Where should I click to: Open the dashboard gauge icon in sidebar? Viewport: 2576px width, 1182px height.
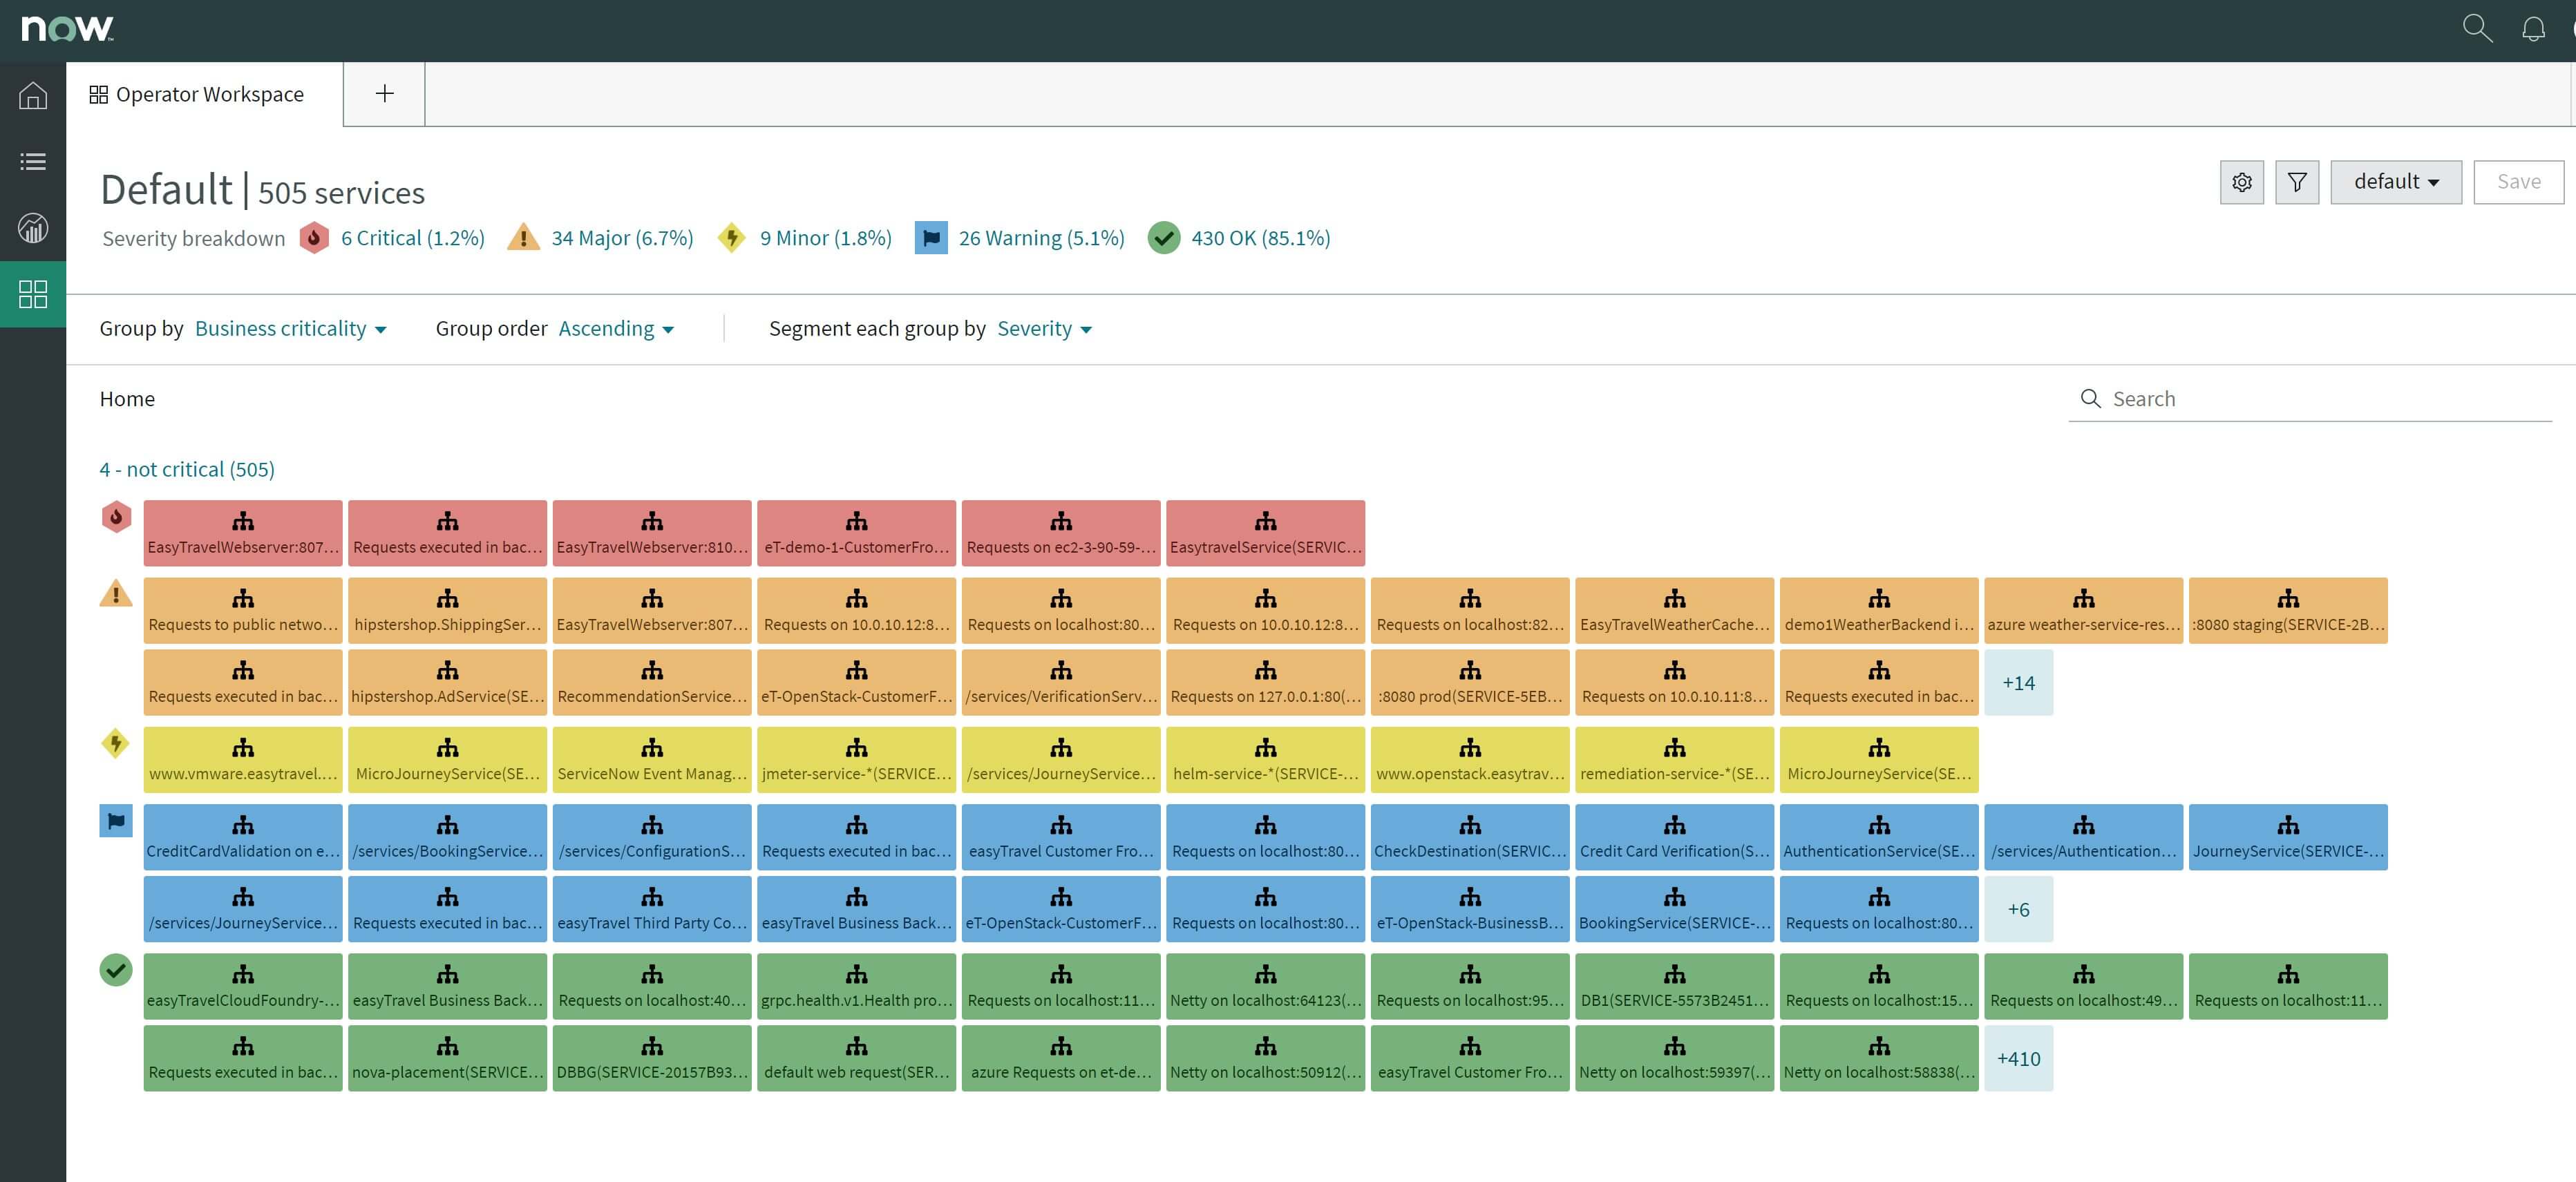[x=33, y=228]
